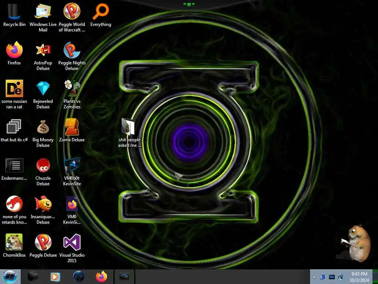Select the 'shit people asked me' folder
This screenshot has width=378, height=284.
click(129, 133)
